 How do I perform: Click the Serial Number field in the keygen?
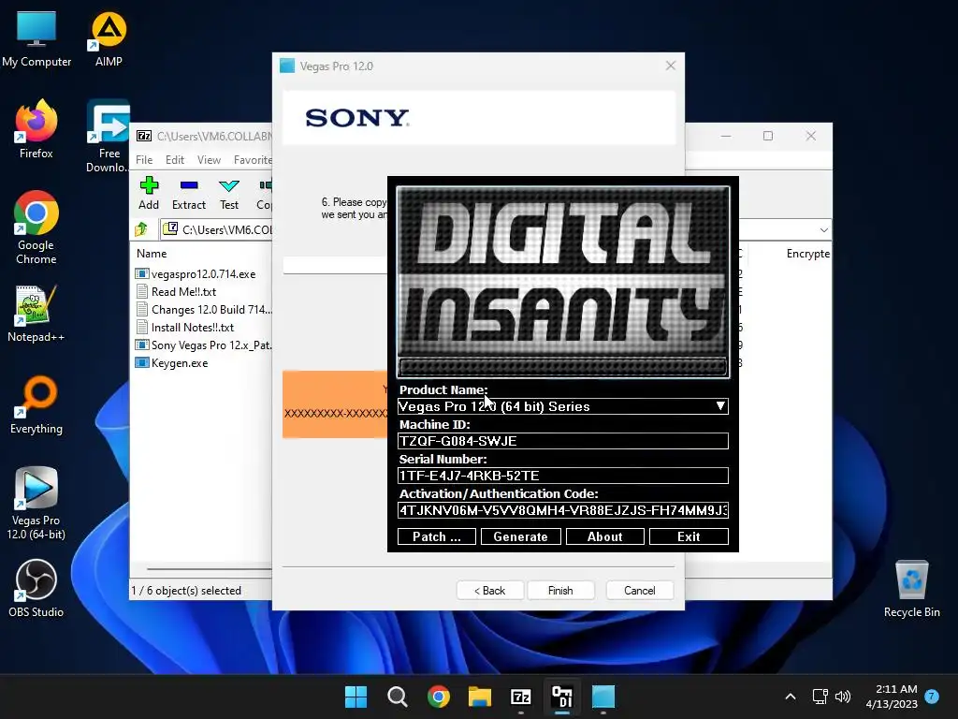562,476
